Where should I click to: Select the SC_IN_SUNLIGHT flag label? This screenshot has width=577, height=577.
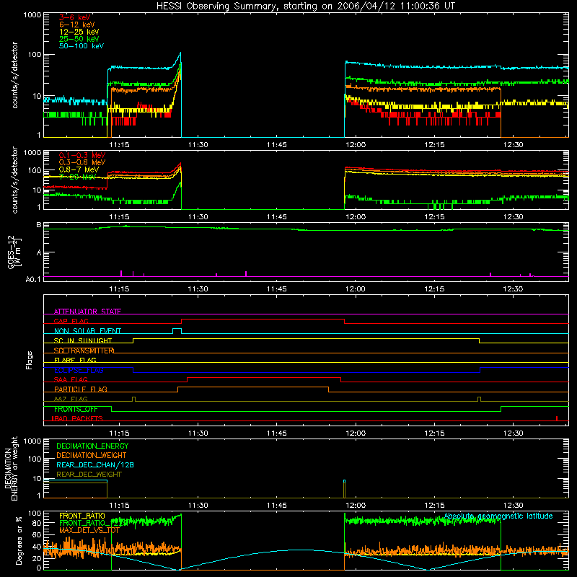click(x=83, y=340)
